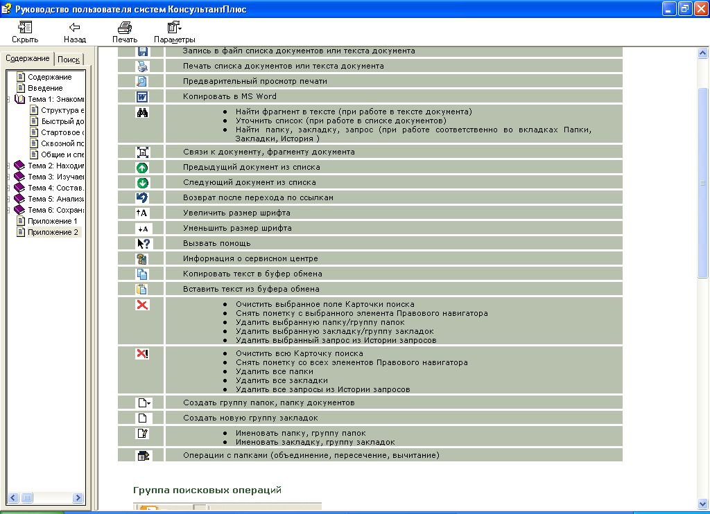The width and height of the screenshot is (710, 514).
Task: Click the Скрыть toolbar button
Action: [x=25, y=33]
